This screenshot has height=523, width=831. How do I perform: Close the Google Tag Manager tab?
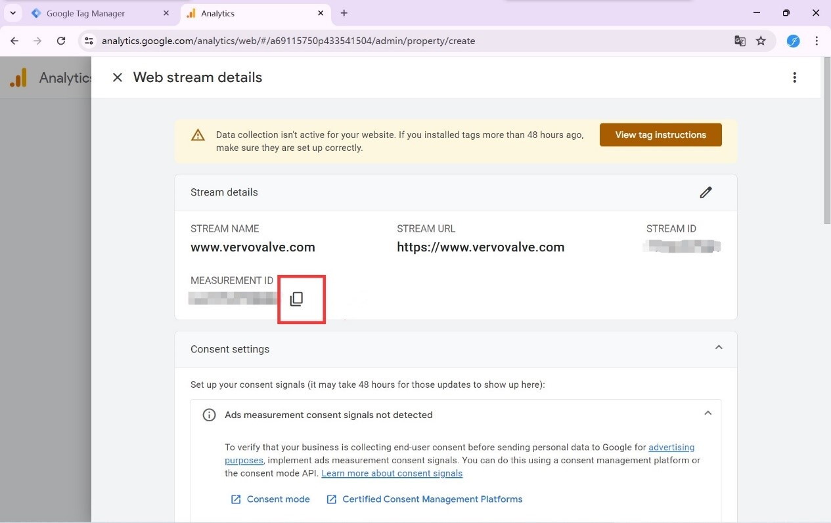click(x=166, y=13)
